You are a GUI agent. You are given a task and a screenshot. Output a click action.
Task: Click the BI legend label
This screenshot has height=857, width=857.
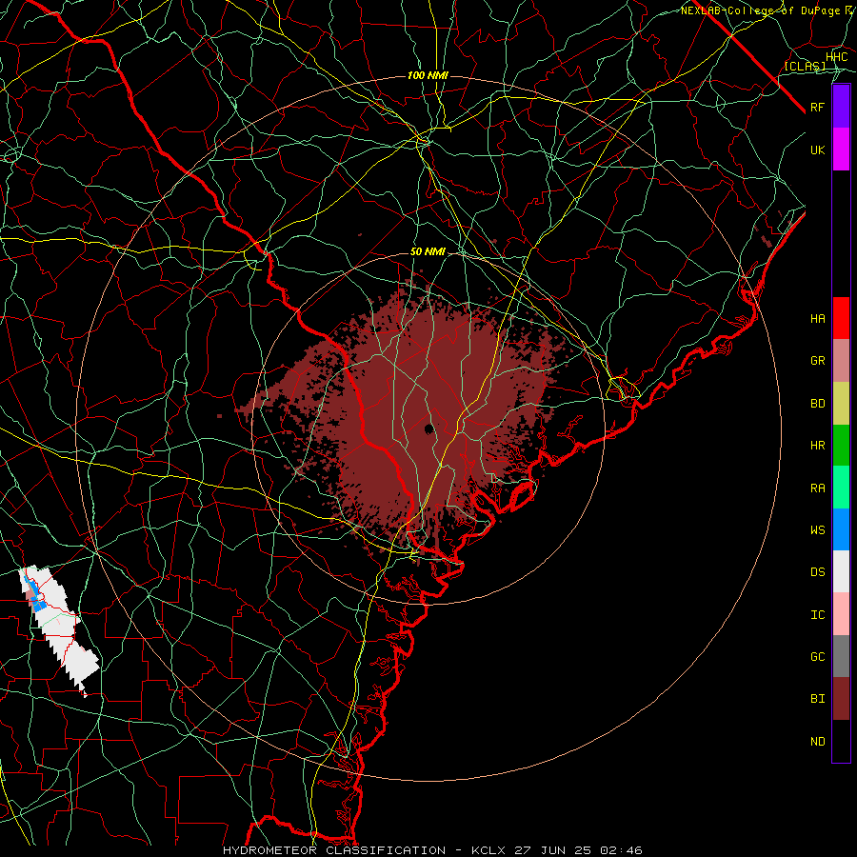817,699
